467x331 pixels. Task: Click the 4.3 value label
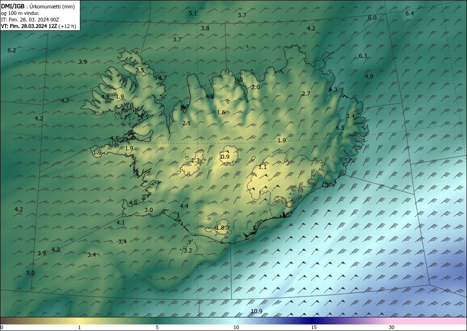[x=56, y=250]
